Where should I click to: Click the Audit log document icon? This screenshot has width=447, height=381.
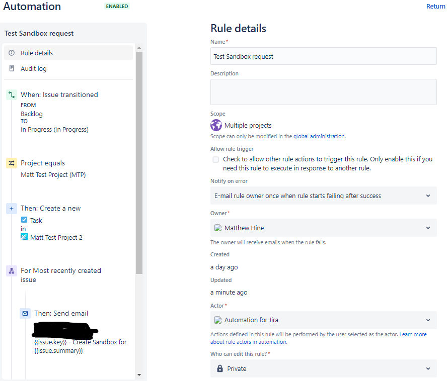[x=12, y=68]
